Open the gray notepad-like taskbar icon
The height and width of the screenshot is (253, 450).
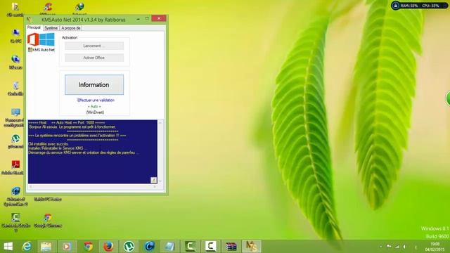tap(169, 247)
